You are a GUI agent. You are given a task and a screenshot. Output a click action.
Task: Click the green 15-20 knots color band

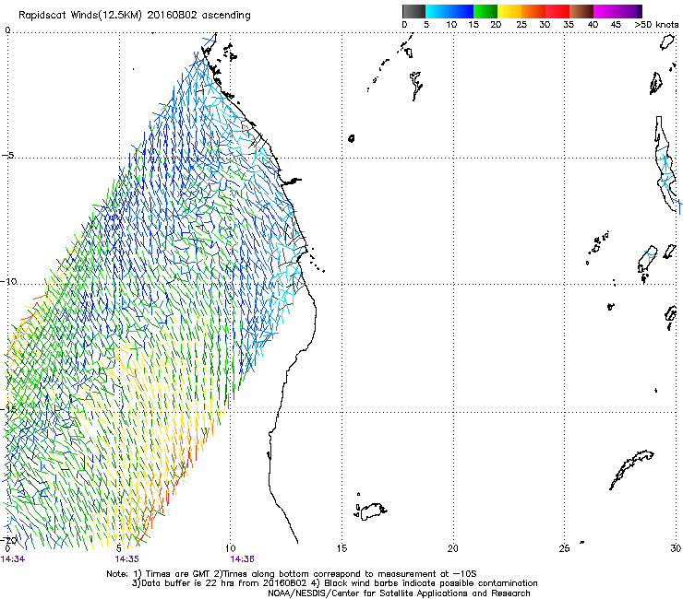coord(485,11)
